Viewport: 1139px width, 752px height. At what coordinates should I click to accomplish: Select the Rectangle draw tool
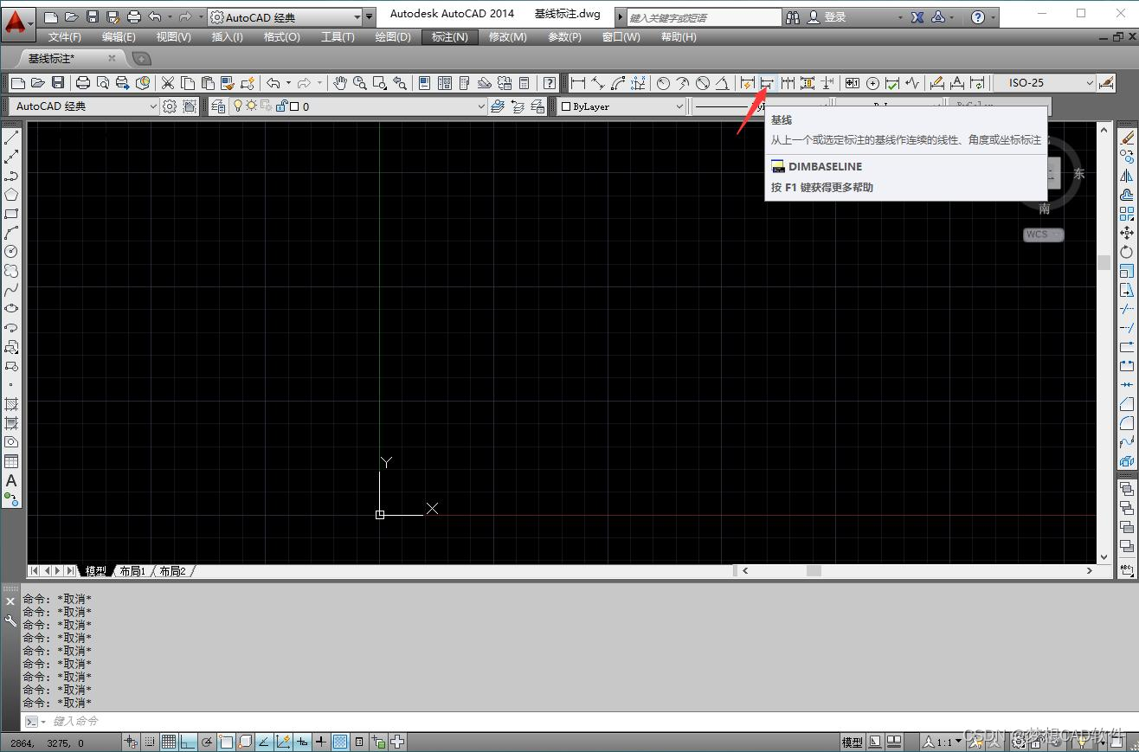(x=11, y=214)
